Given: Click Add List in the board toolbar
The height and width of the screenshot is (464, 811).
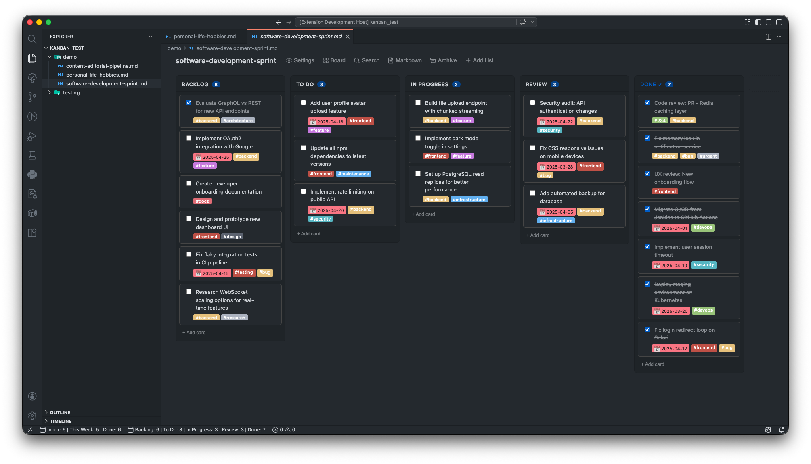Looking at the screenshot, I should coord(480,60).
